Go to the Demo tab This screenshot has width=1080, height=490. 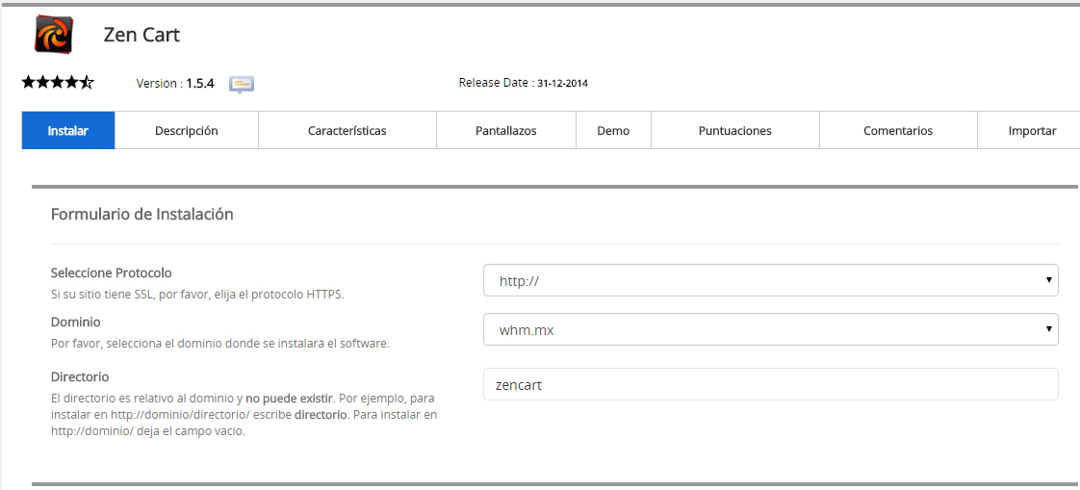click(x=613, y=131)
